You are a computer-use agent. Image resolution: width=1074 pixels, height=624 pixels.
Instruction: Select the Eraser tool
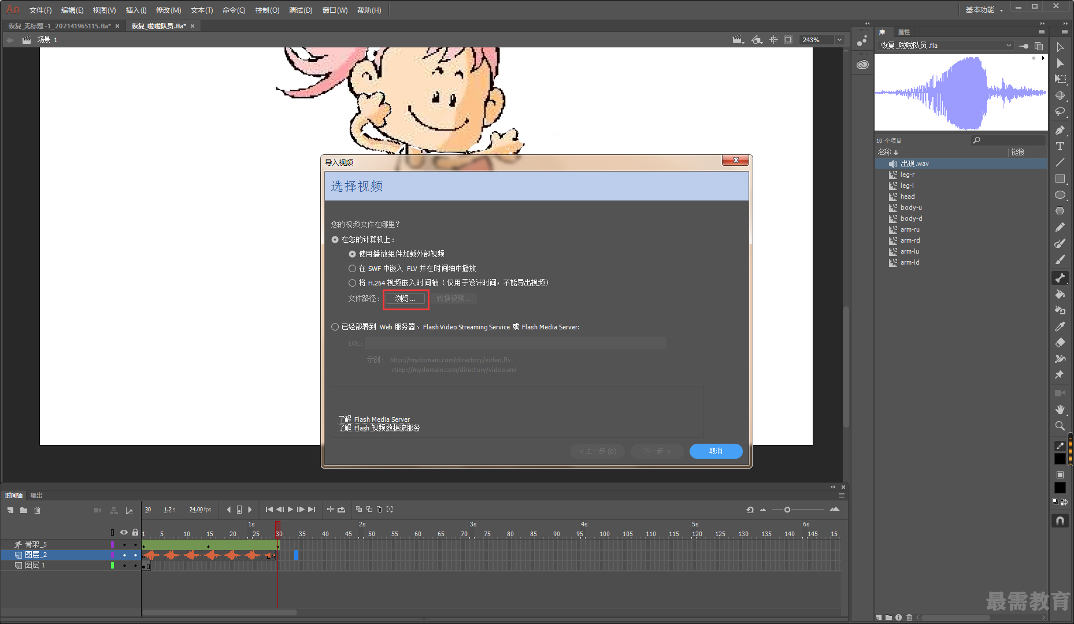(x=1060, y=343)
